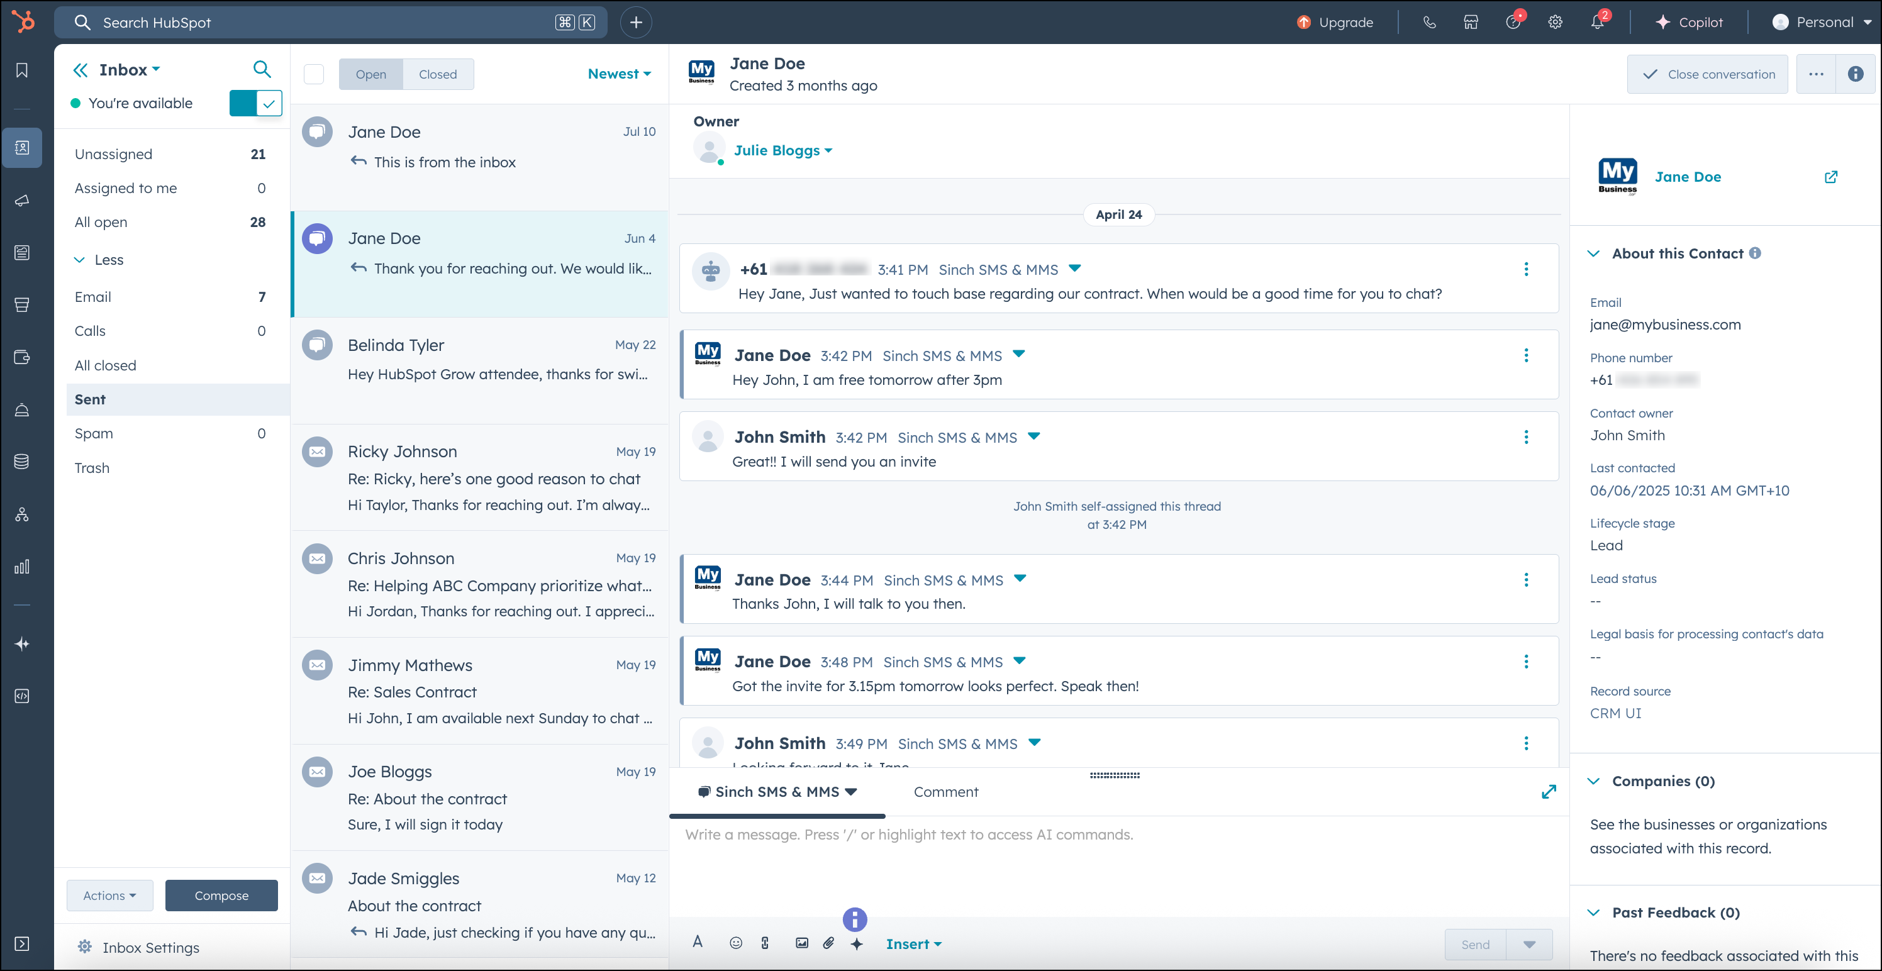Switch to the Closed conversations tab

(x=438, y=74)
